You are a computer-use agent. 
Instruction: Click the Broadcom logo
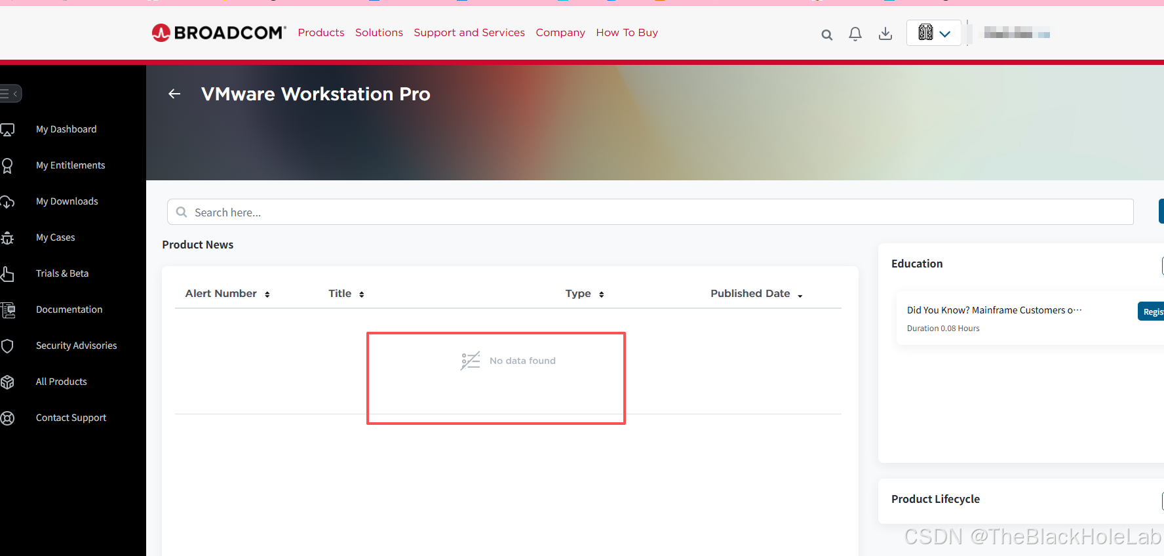coord(219,32)
